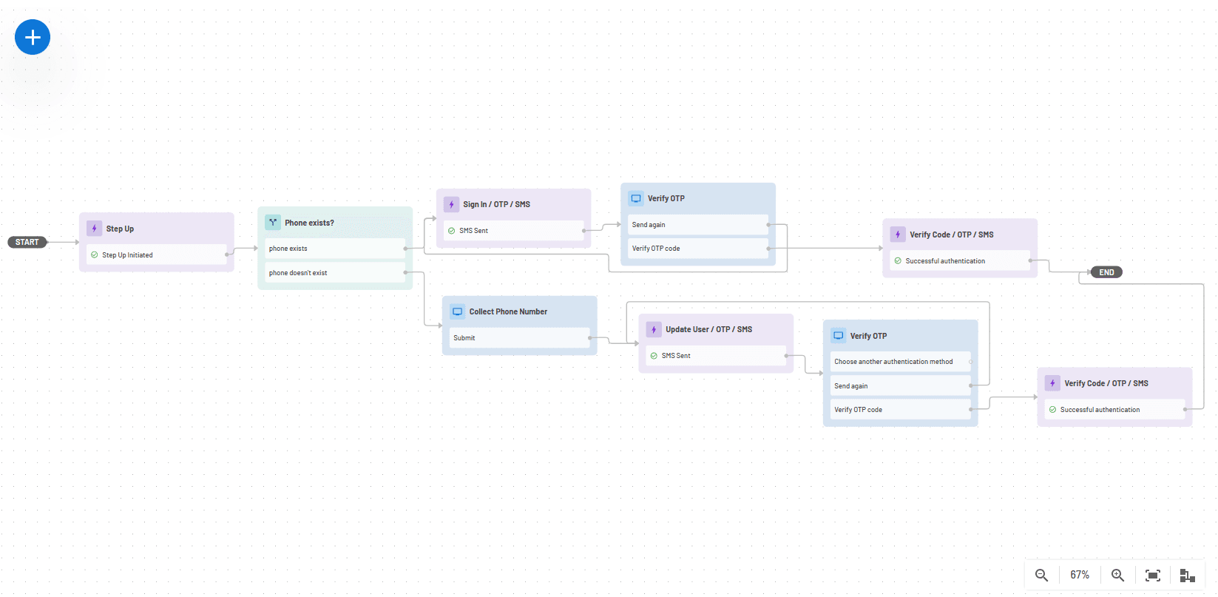Click the START pill
Viewport: 1218px width, 597px height.
[27, 242]
